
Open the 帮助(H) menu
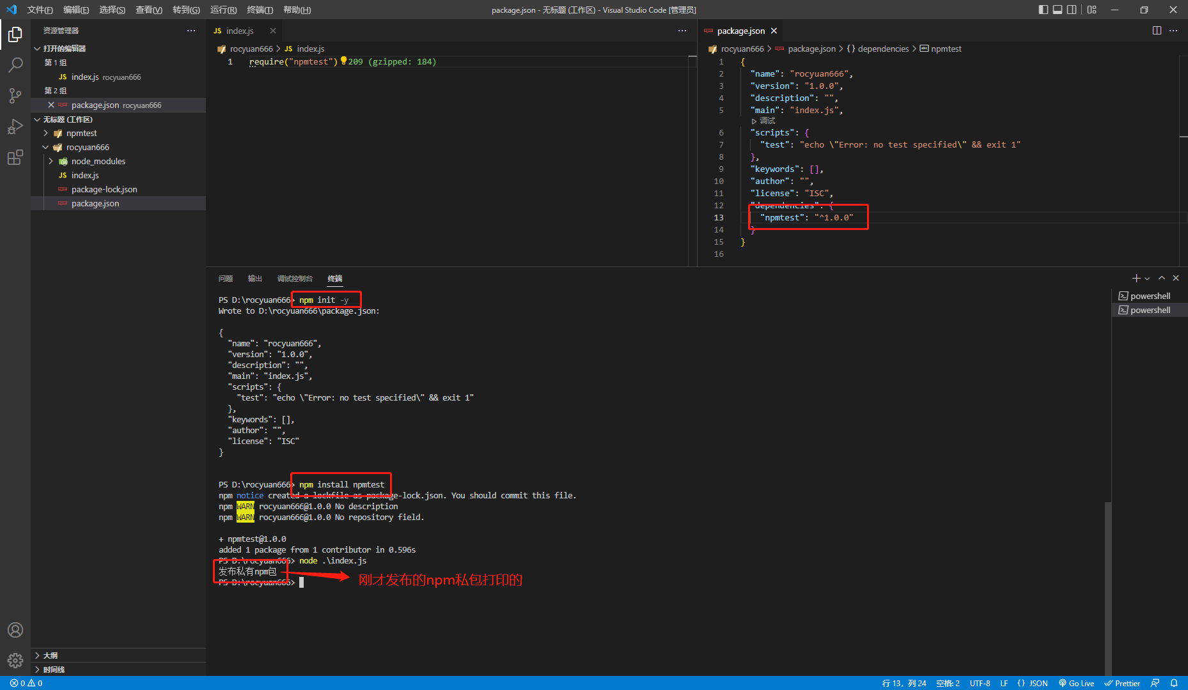297,10
